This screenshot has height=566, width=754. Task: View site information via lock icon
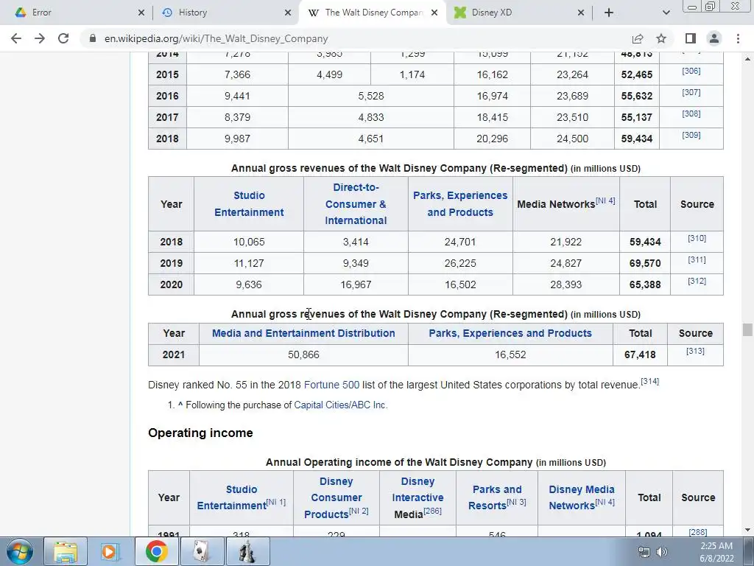click(x=92, y=38)
